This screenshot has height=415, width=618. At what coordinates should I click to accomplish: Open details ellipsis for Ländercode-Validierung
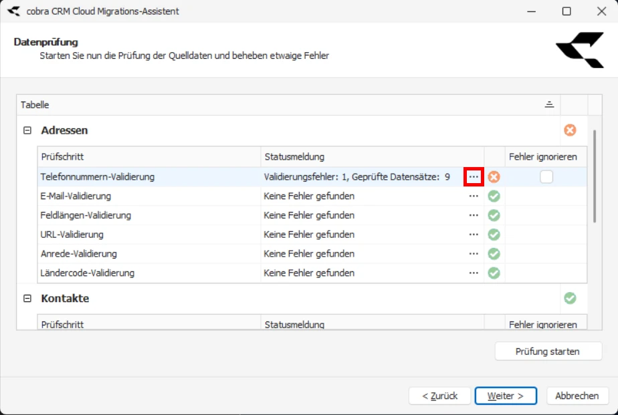click(x=473, y=273)
